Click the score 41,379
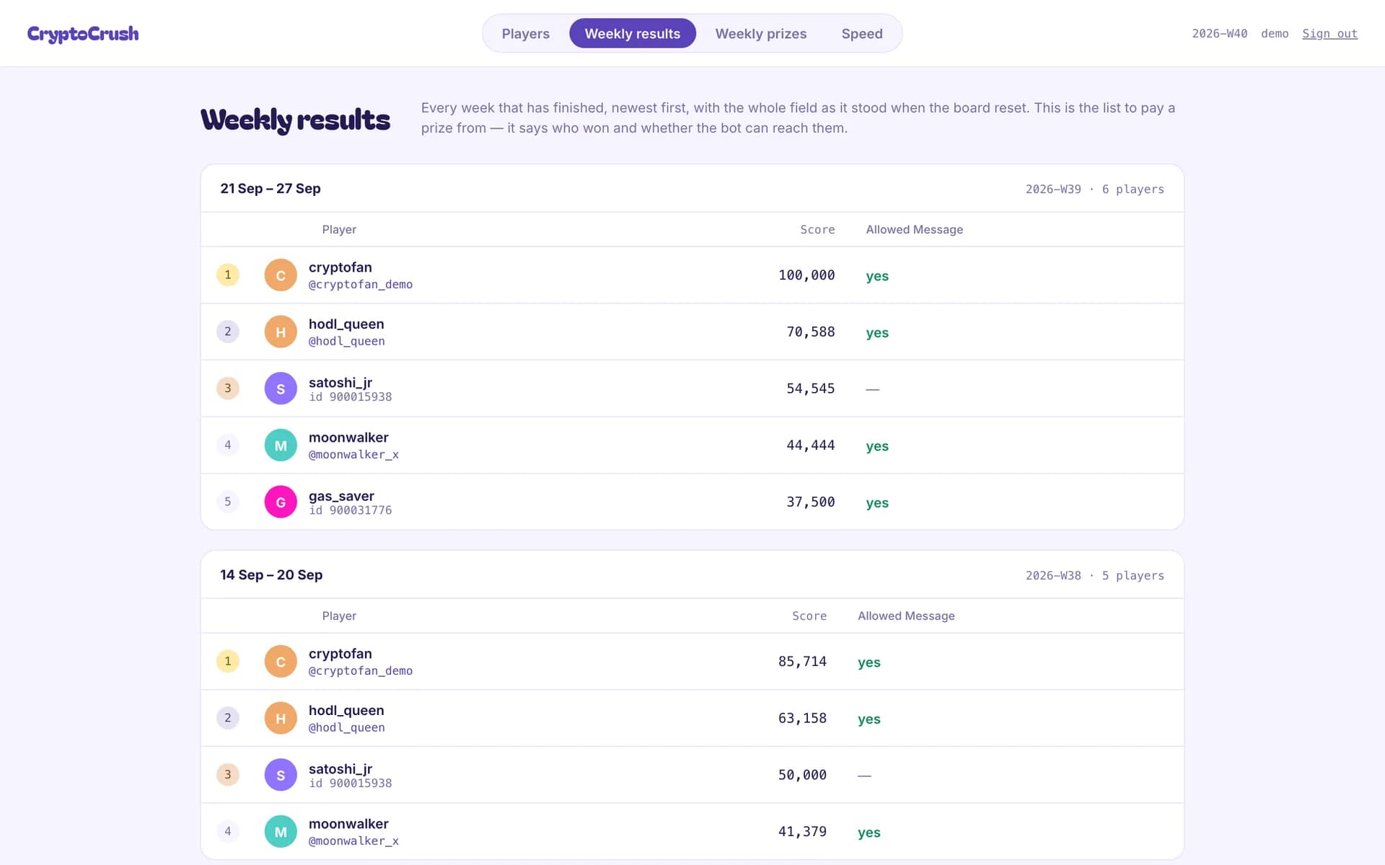Screen dimensions: 1385x865 coord(802,832)
